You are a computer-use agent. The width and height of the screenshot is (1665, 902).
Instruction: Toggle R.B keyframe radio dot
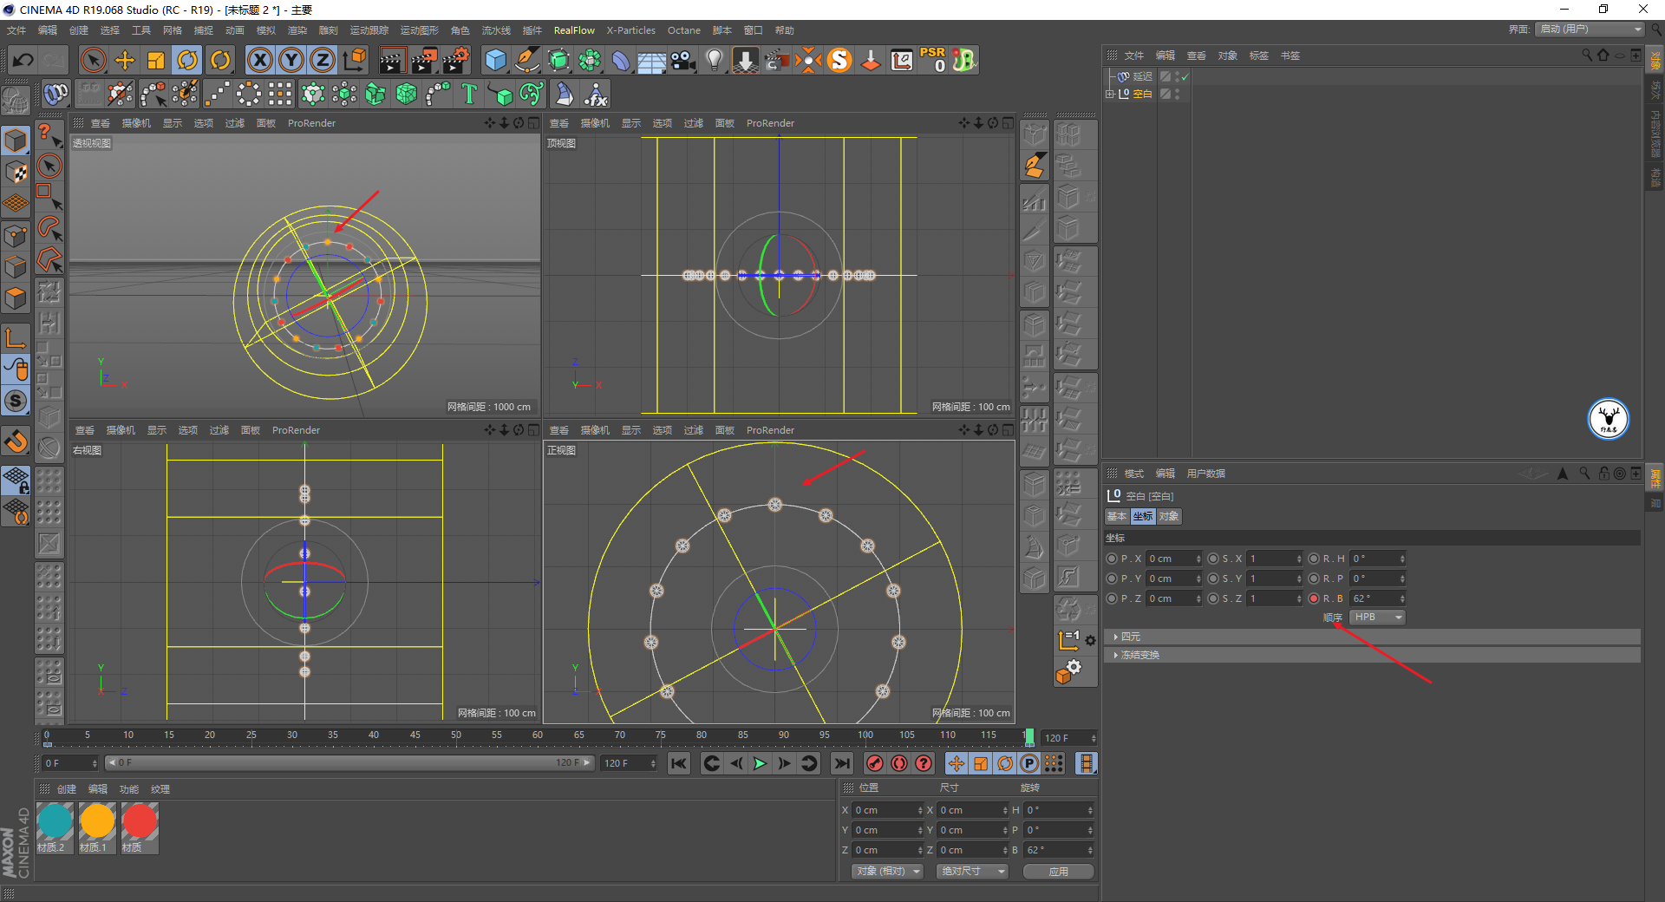1314,598
